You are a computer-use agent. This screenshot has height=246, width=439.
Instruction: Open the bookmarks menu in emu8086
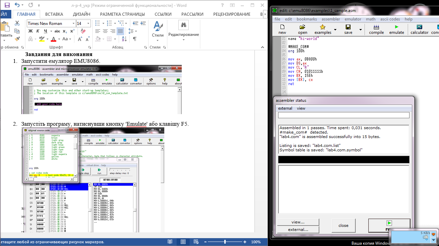click(307, 19)
